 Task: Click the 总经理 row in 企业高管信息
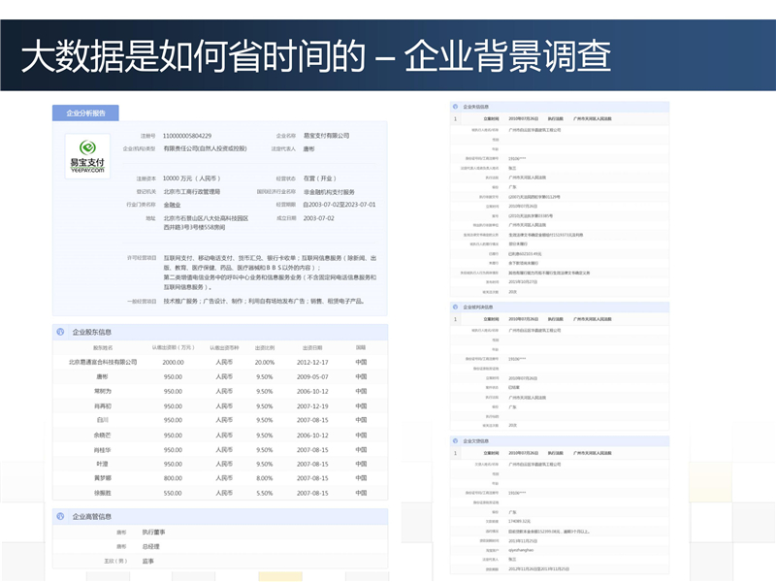tap(153, 546)
